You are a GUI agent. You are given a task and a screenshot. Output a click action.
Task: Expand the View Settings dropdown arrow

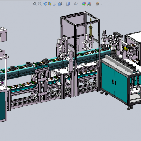(101, 4)
